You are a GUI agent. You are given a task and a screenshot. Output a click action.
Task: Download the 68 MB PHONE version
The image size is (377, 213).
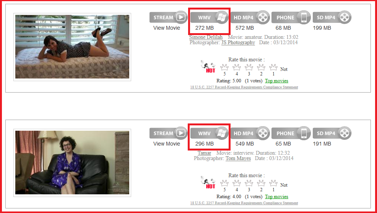coord(291,17)
